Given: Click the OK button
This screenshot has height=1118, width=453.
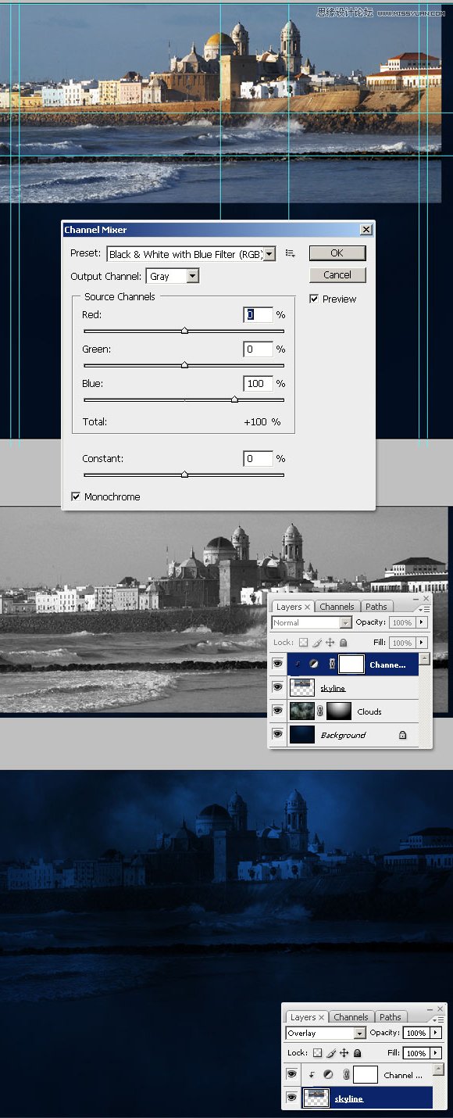Looking at the screenshot, I should click(x=337, y=253).
